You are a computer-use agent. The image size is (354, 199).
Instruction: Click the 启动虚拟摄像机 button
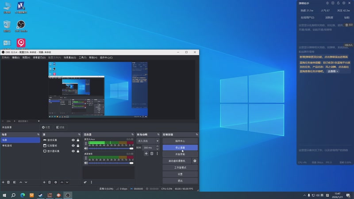(177, 161)
